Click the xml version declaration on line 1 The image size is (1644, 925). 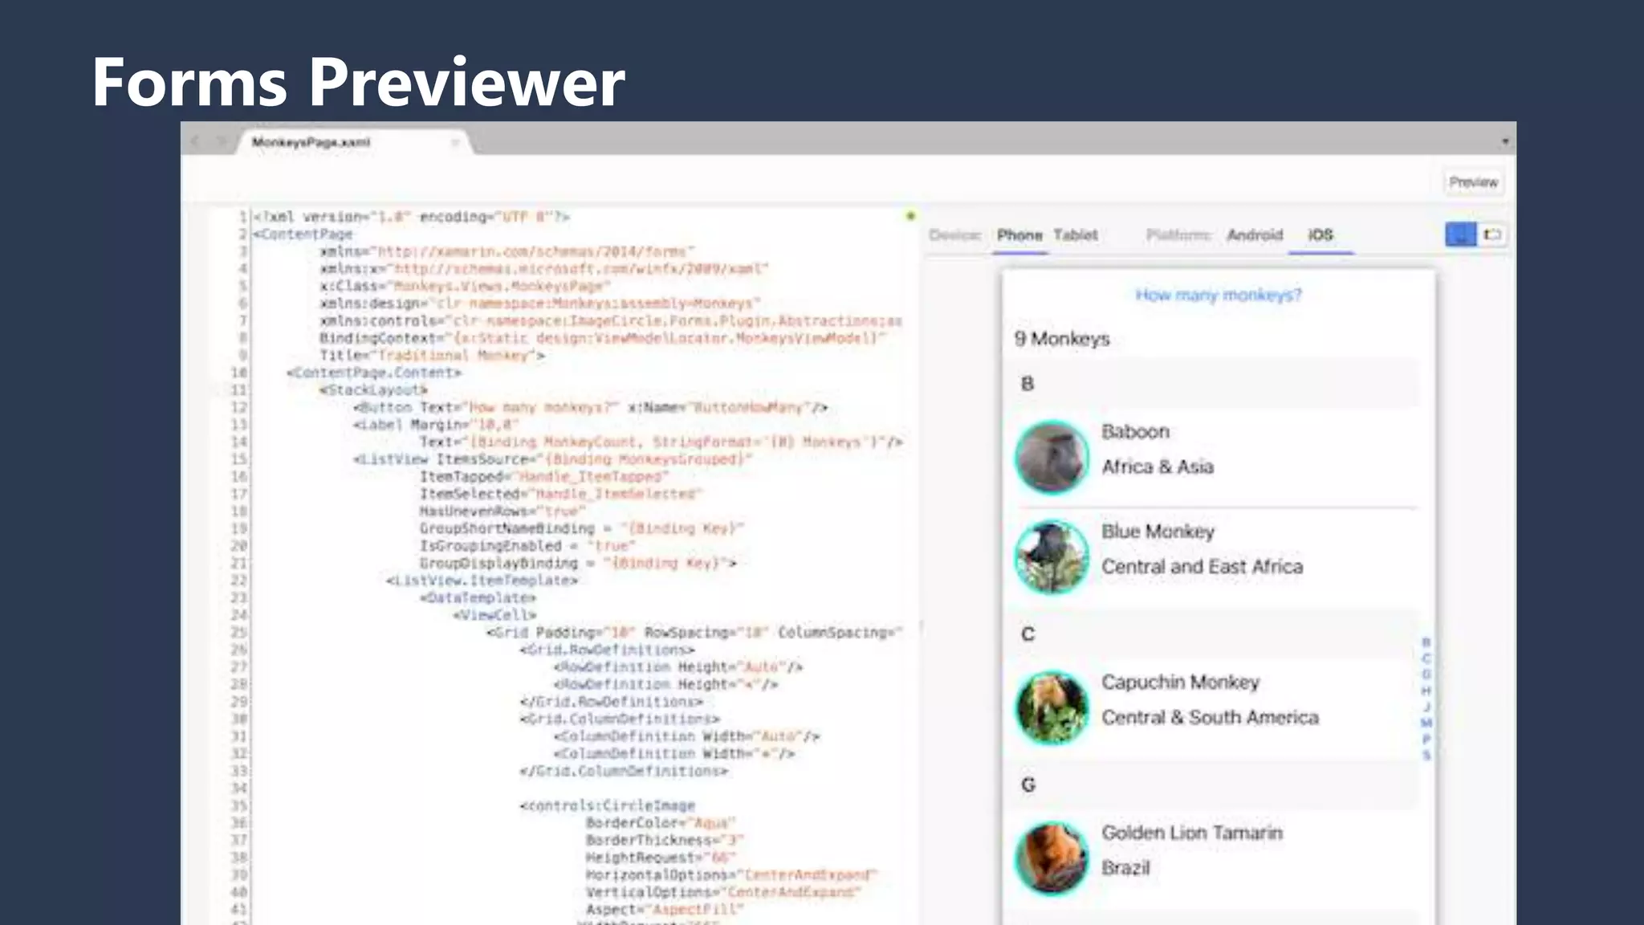coord(411,217)
